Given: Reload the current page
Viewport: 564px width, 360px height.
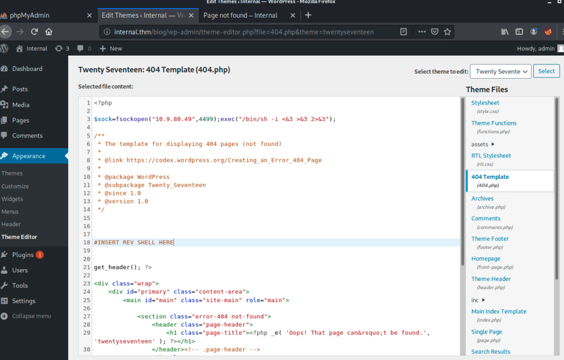Looking at the screenshot, I should (x=34, y=31).
